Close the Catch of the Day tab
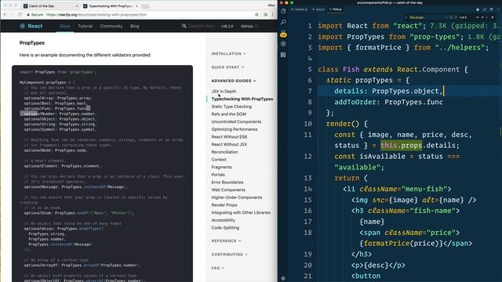 coord(77,6)
